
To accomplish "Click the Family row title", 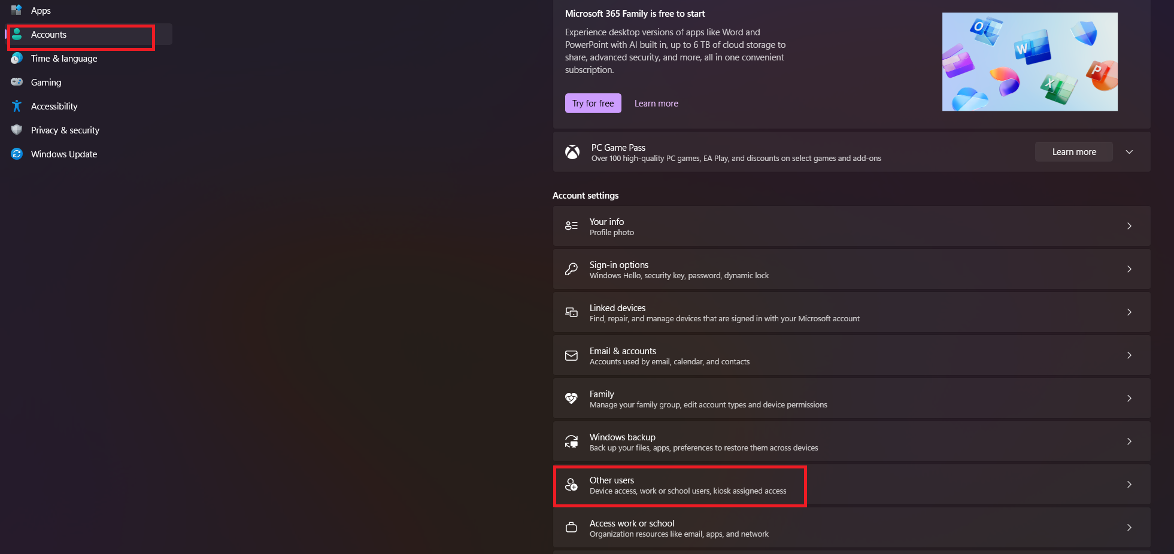I will pos(602,394).
